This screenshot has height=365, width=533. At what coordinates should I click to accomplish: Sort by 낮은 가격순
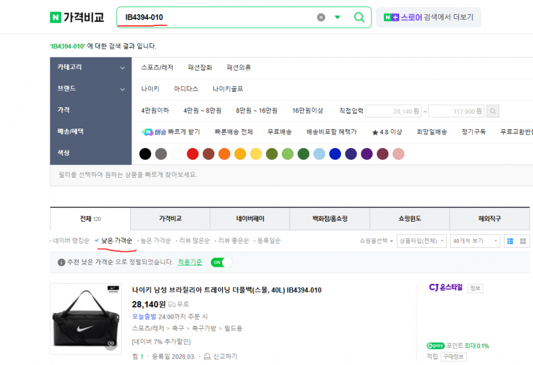click(x=117, y=241)
